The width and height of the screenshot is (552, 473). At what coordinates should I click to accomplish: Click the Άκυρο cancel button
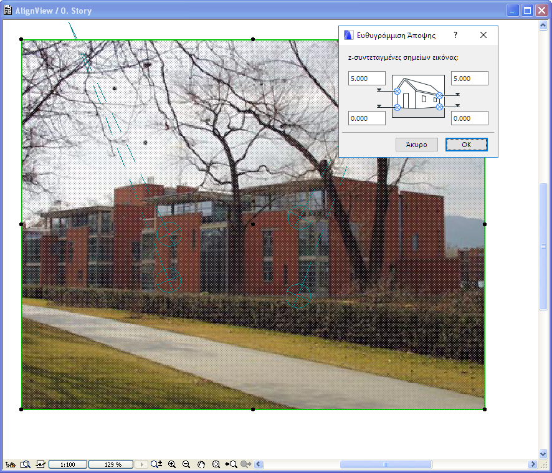pos(416,145)
